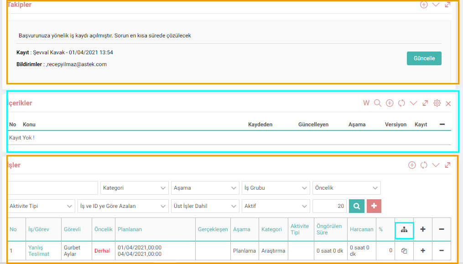Open the Aşama filter dropdown
This screenshot has width=463, height=264.
205,188
